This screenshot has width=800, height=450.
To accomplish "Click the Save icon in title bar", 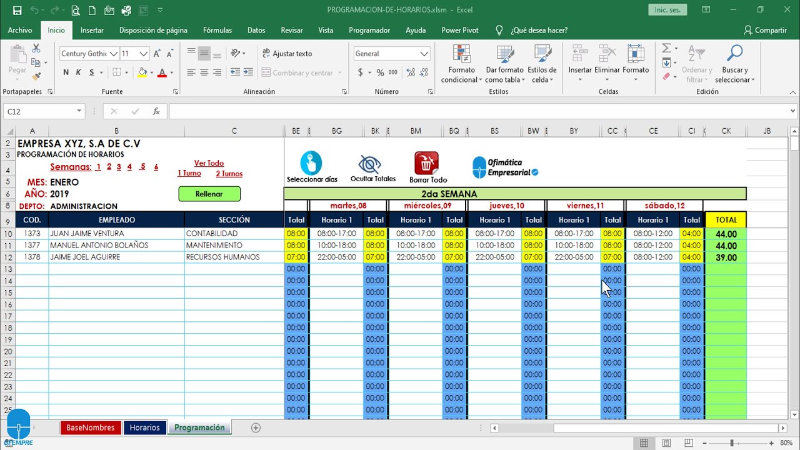I will [x=17, y=10].
